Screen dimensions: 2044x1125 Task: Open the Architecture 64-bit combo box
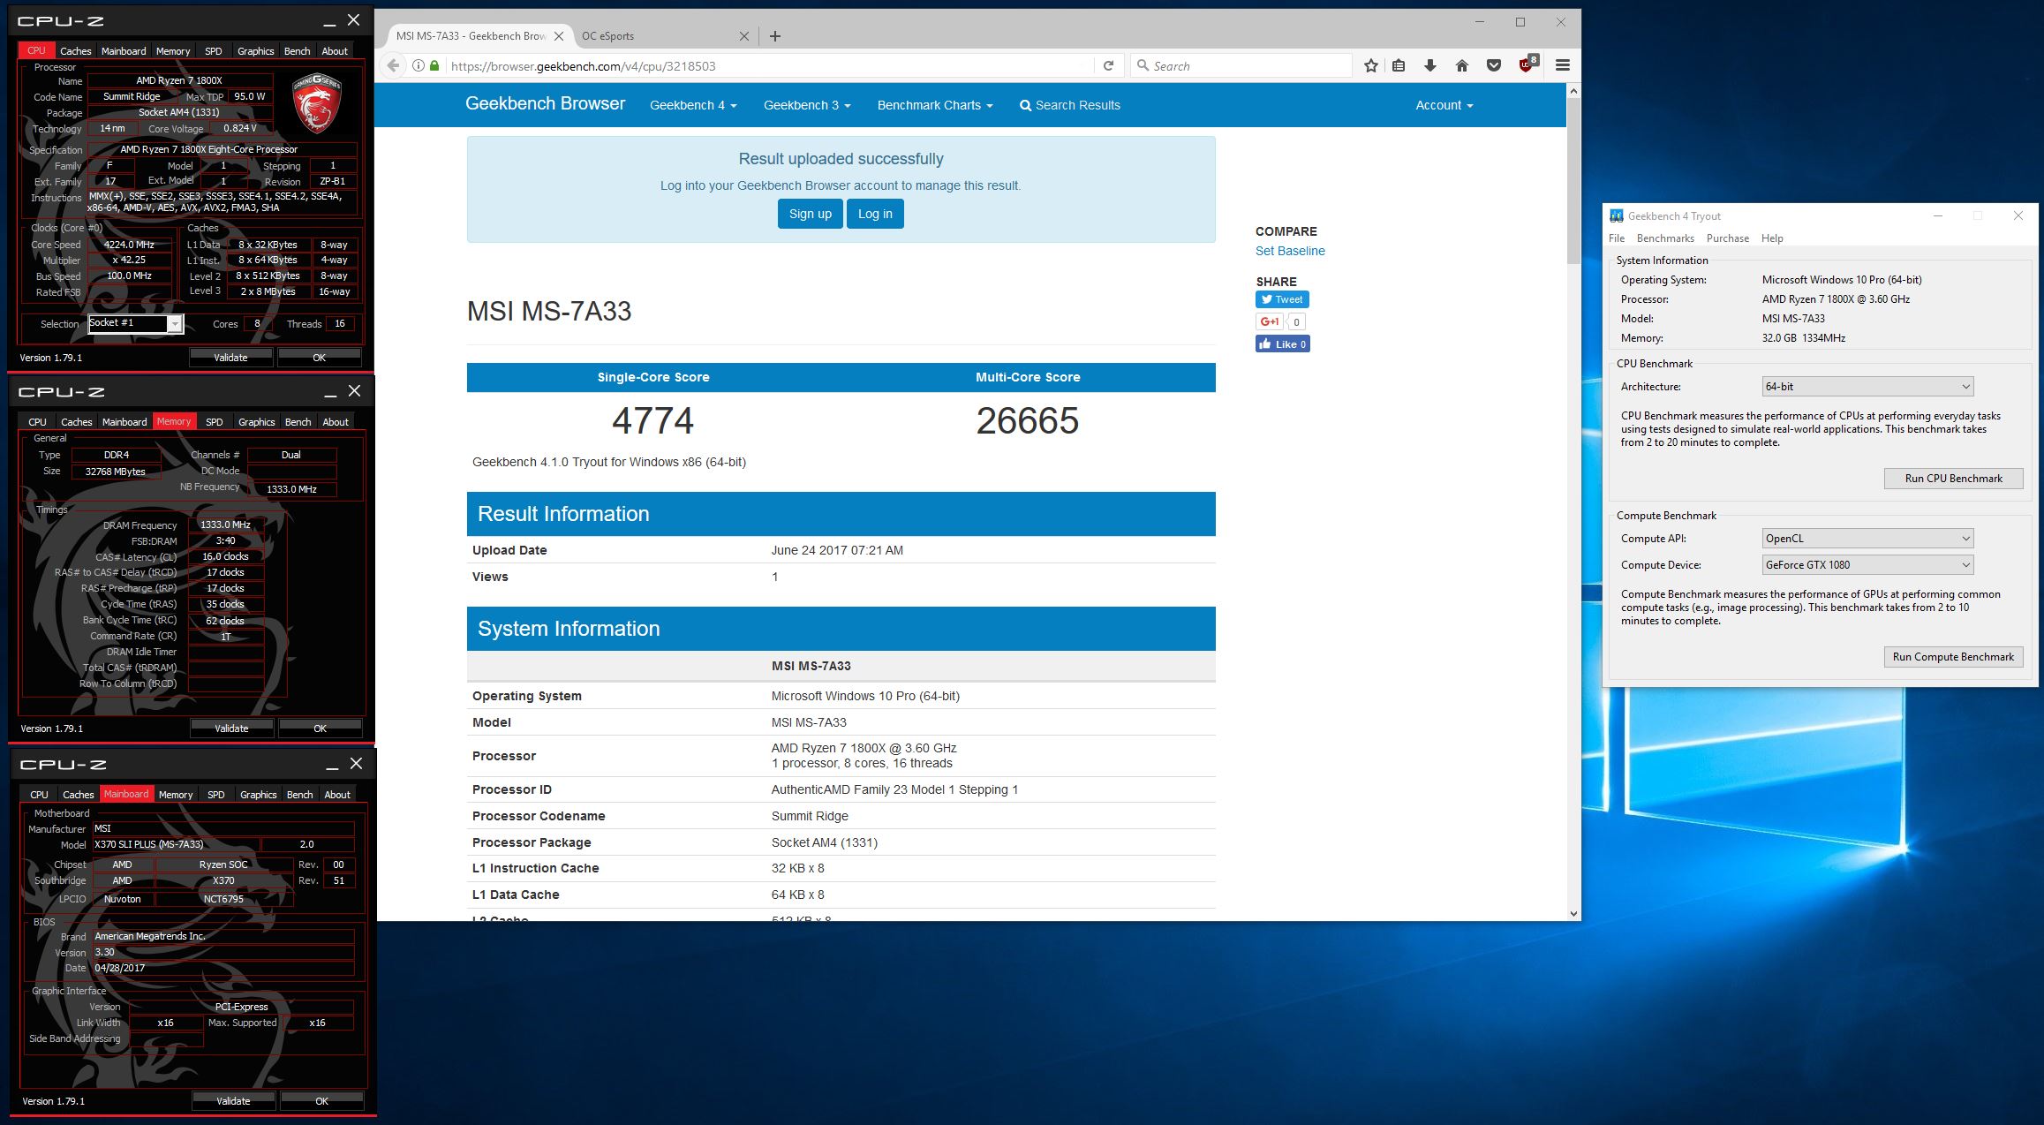point(1867,387)
